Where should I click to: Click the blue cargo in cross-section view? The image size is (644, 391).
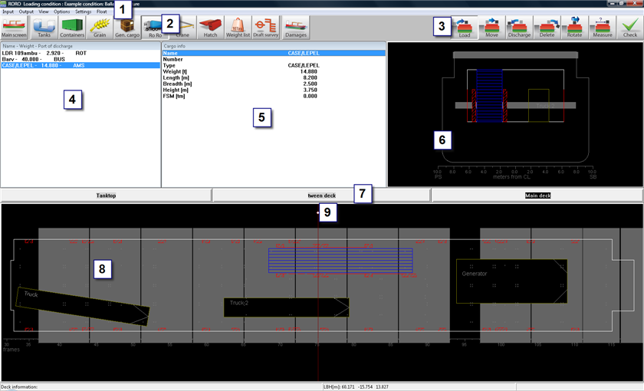pyautogui.click(x=489, y=96)
